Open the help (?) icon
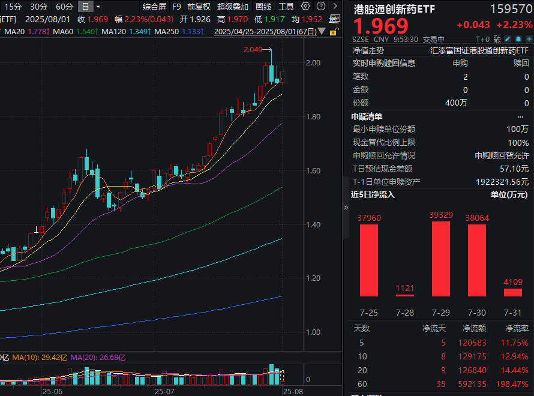Image resolution: width=534 pixels, height=396 pixels. [321, 7]
